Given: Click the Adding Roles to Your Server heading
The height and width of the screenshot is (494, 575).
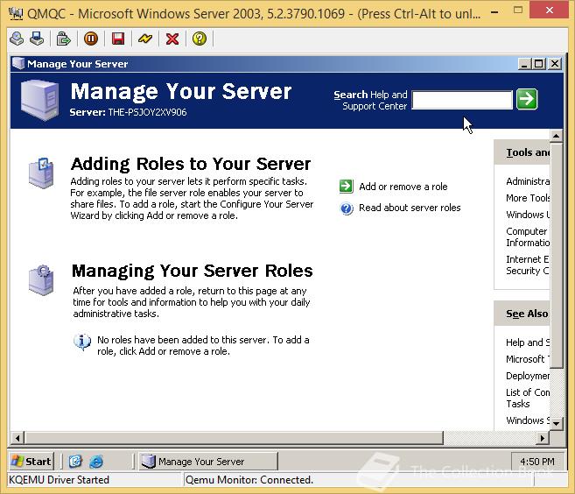Looking at the screenshot, I should 191,164.
